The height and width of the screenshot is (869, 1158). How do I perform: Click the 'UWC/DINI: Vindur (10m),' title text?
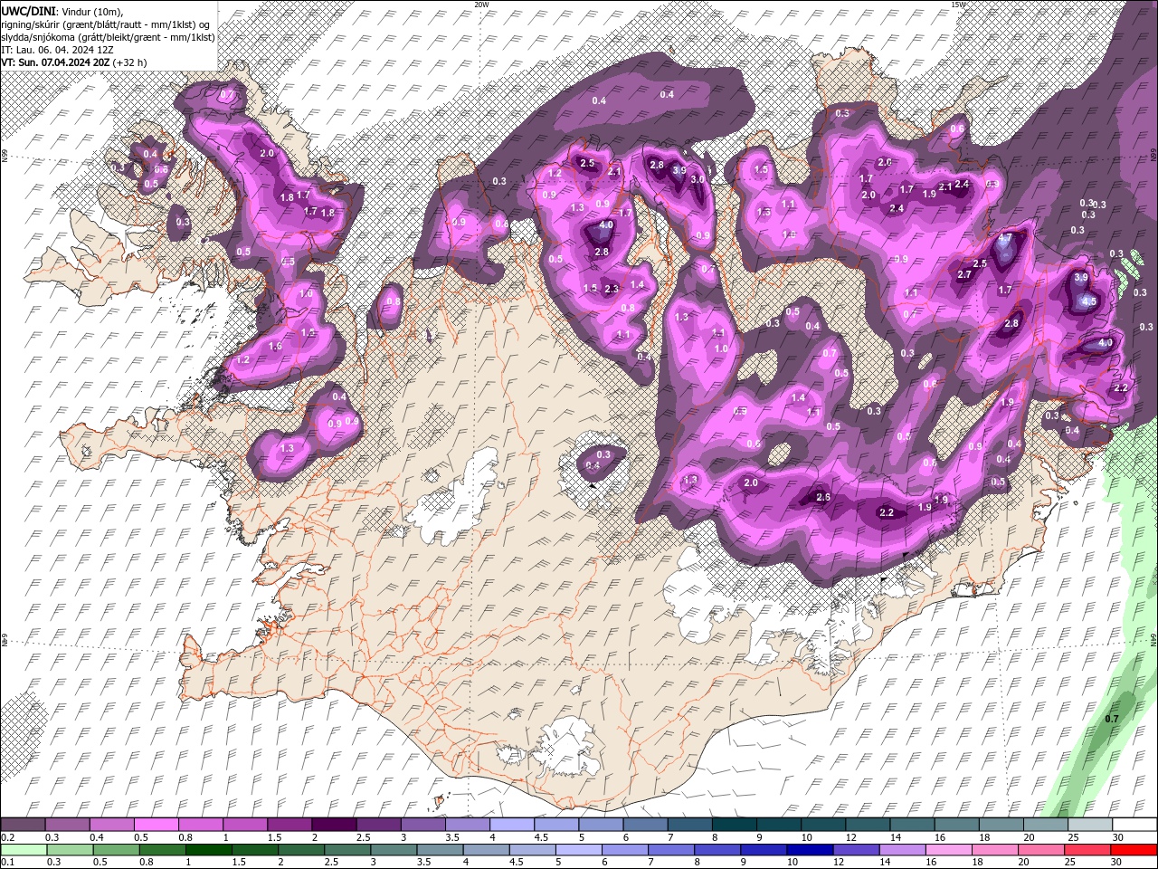(61, 10)
